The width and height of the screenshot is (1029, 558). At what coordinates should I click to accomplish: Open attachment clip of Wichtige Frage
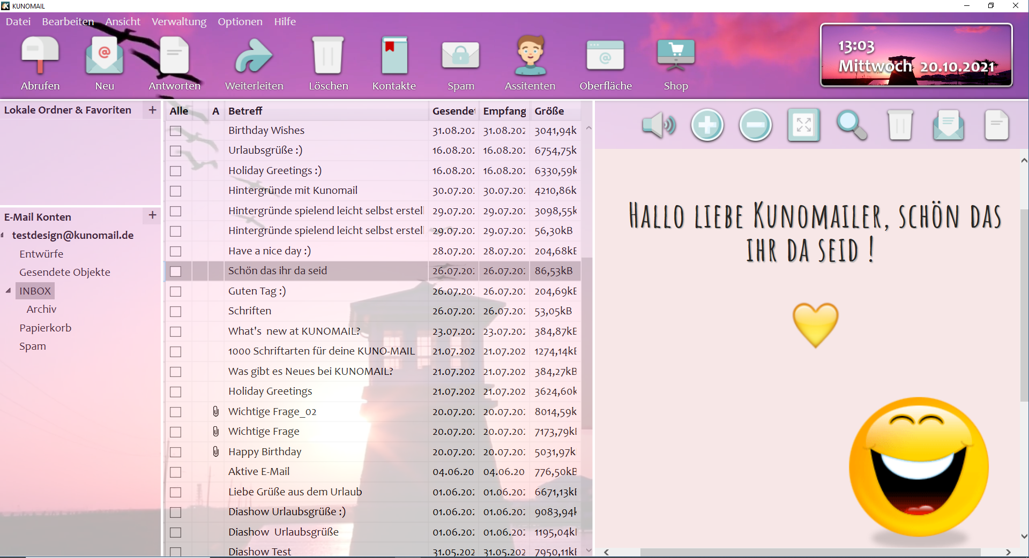(216, 431)
